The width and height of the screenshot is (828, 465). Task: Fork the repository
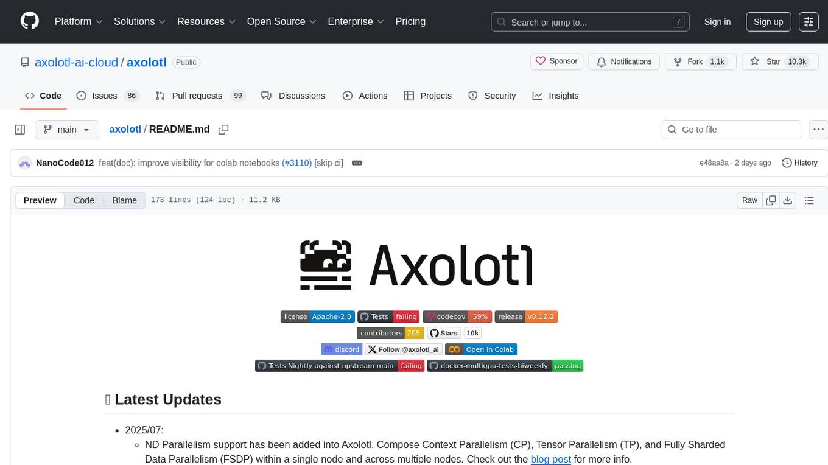pos(700,61)
